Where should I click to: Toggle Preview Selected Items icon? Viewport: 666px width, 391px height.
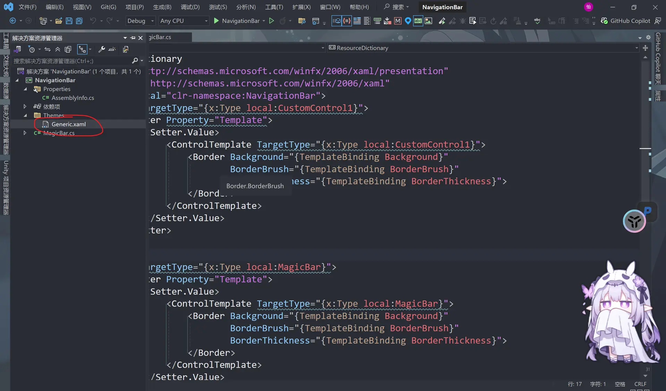click(112, 50)
